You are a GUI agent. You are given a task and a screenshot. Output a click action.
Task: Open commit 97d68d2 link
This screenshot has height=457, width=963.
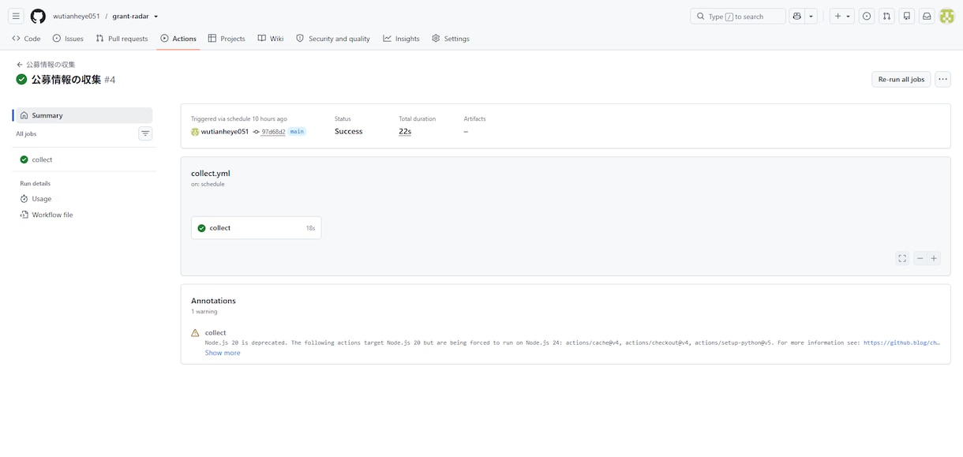[x=273, y=132]
